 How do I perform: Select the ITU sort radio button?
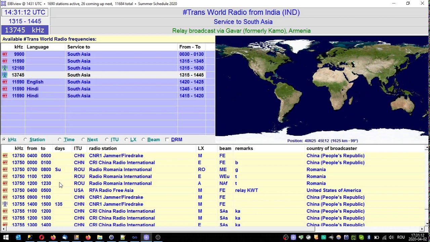pyautogui.click(x=106, y=139)
